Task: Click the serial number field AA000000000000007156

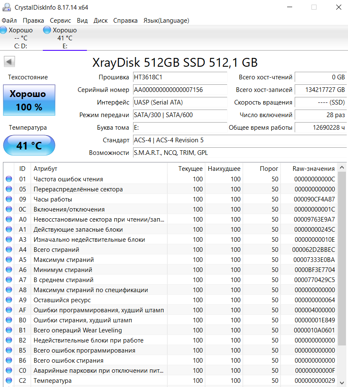Action: click(180, 90)
